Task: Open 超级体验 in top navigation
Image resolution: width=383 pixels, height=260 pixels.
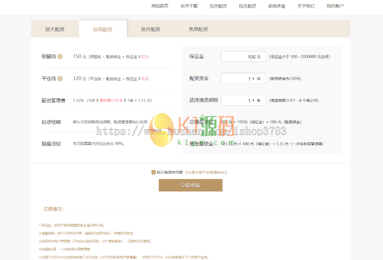Action: (x=277, y=6)
